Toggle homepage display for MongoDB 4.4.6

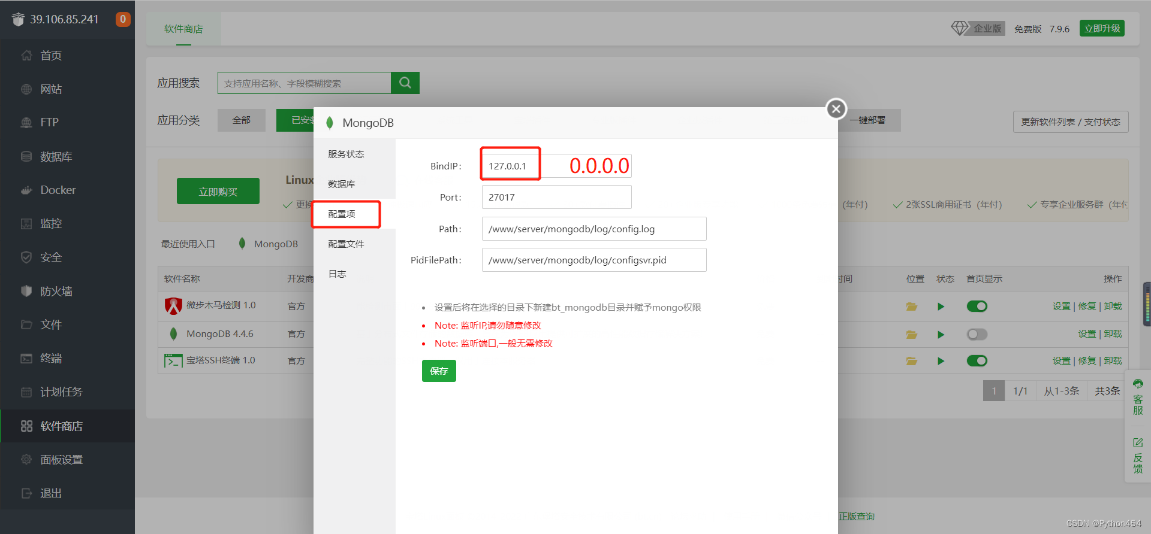click(x=977, y=334)
